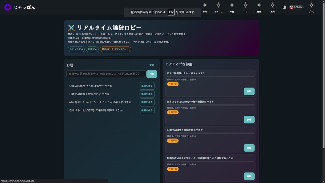Create room for LGBTQ+の権利 topic in お題 list
Image resolution: width=325 pixels, height=183 pixels.
(147, 110)
